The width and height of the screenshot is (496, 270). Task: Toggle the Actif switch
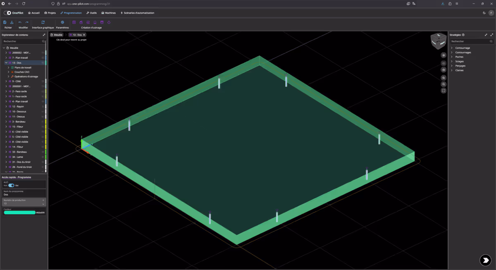click(11, 185)
